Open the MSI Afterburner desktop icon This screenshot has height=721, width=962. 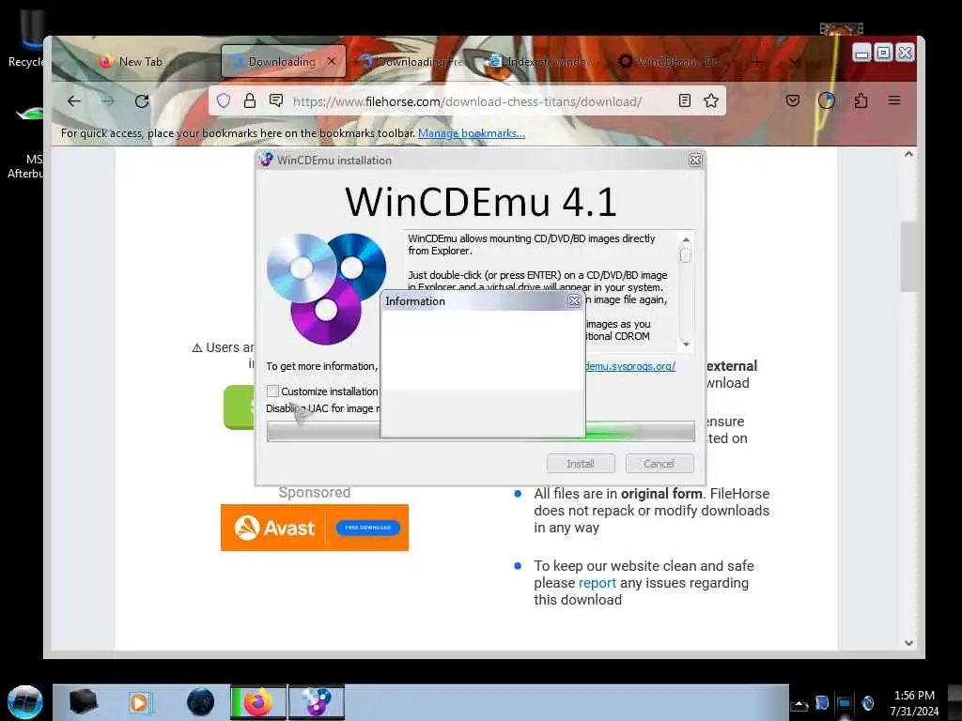pyautogui.click(x=25, y=143)
